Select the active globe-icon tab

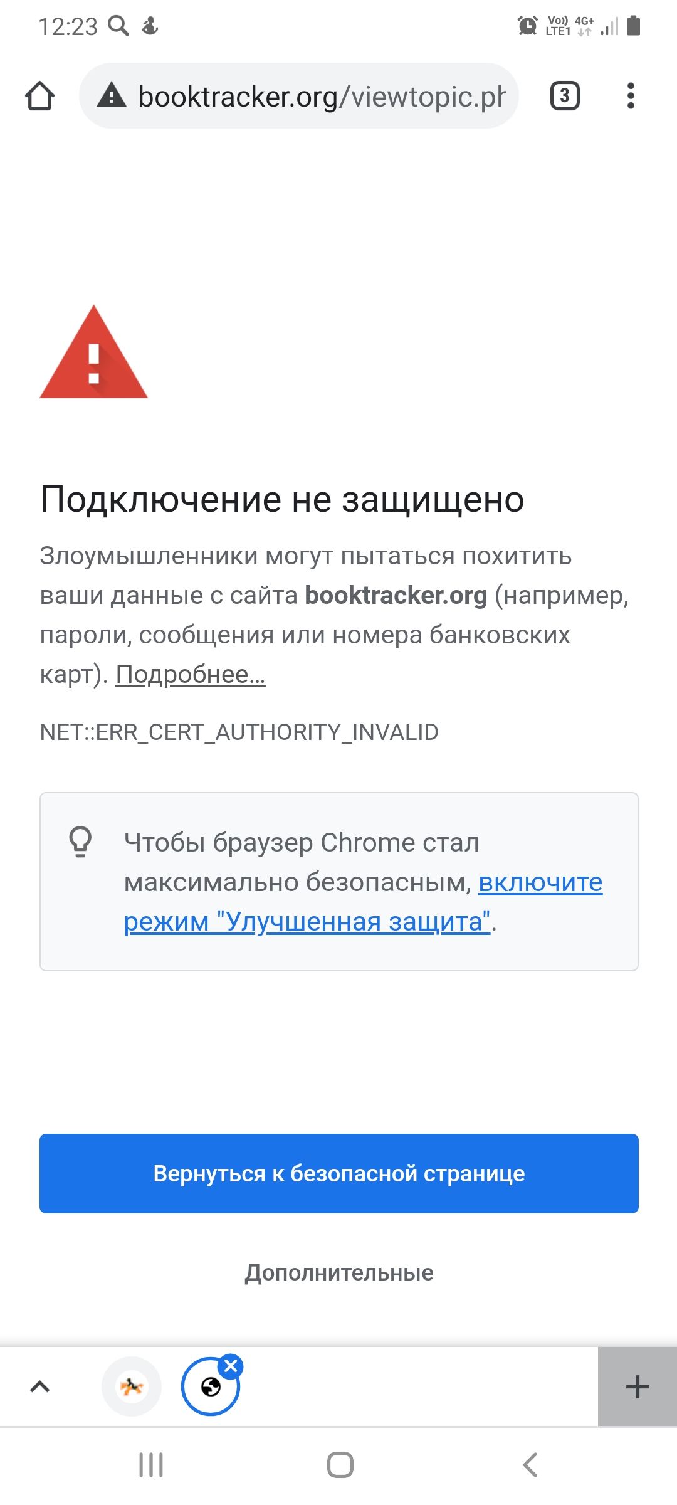click(210, 1388)
